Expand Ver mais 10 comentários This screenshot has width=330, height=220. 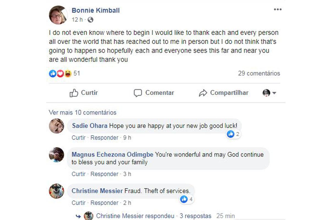click(82, 112)
